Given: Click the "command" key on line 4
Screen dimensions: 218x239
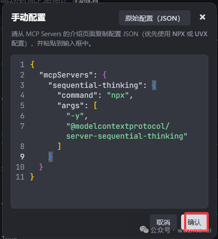Looking at the screenshot, I should [77, 96].
